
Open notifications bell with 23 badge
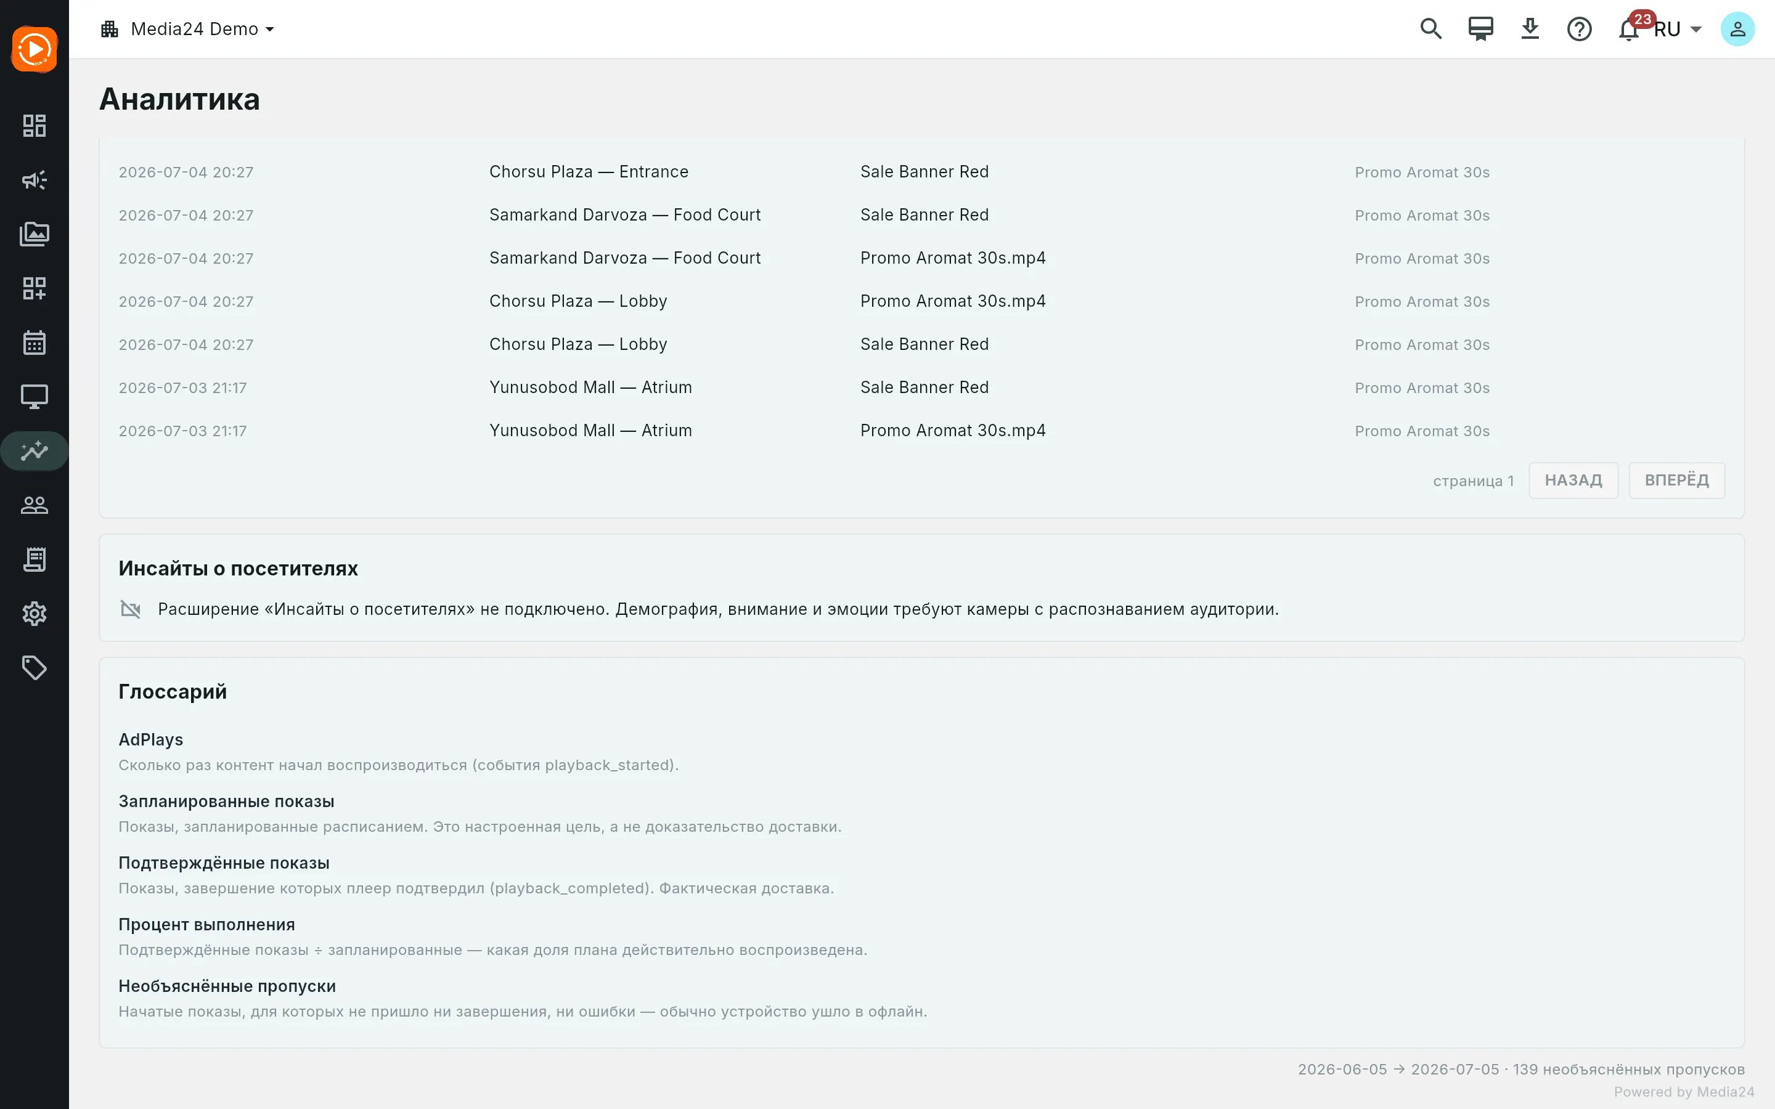1630,30
